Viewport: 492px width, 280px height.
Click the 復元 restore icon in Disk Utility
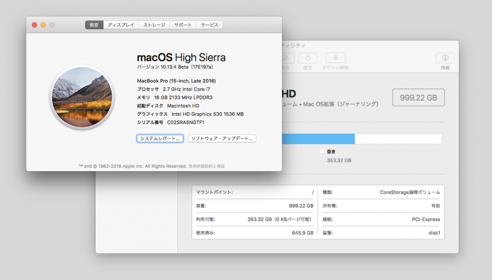tap(307, 58)
